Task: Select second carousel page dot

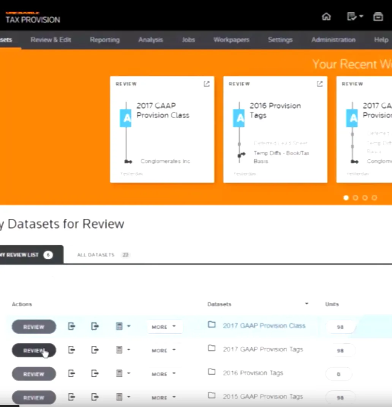Action: pos(356,198)
